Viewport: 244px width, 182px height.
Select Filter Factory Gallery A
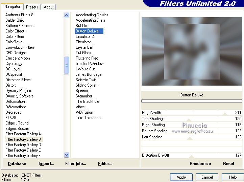coord(23,134)
